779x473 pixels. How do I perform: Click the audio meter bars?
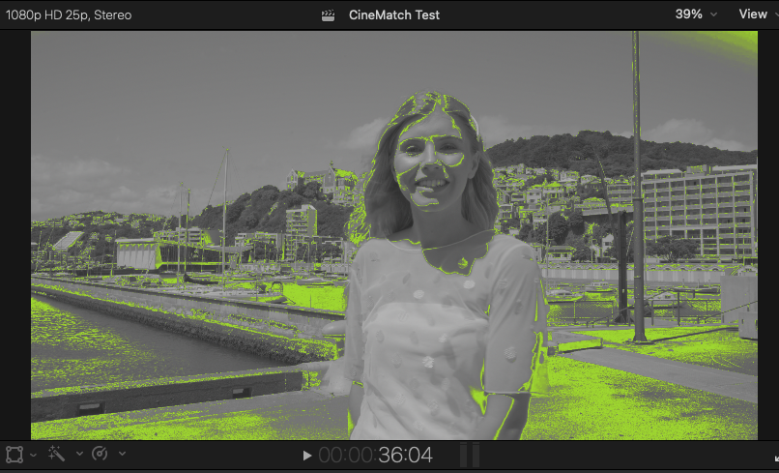[469, 455]
